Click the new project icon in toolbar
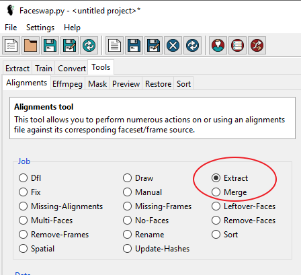The height and width of the screenshot is (275, 301). click(11, 46)
